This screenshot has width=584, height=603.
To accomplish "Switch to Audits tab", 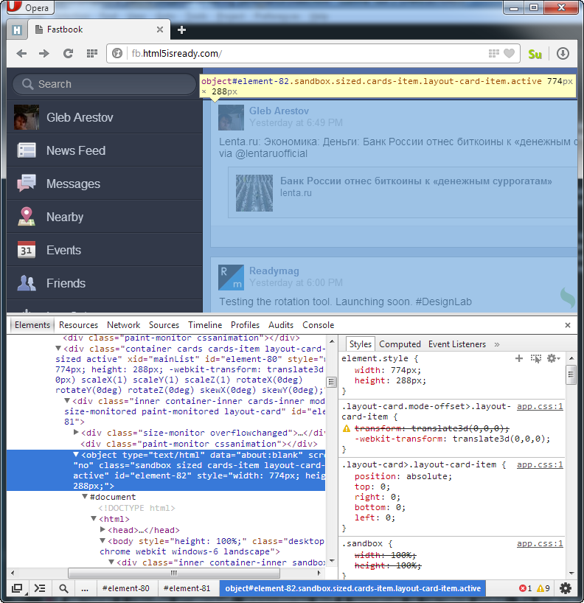I will pyautogui.click(x=281, y=325).
